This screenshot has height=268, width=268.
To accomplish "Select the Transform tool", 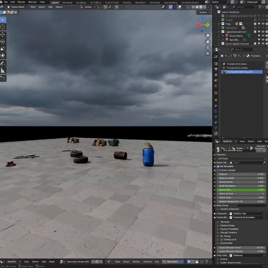I will coord(3,56).
